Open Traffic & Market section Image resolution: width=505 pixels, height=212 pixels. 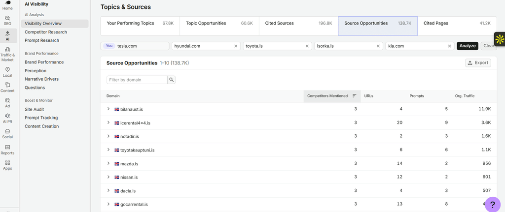pos(7,54)
